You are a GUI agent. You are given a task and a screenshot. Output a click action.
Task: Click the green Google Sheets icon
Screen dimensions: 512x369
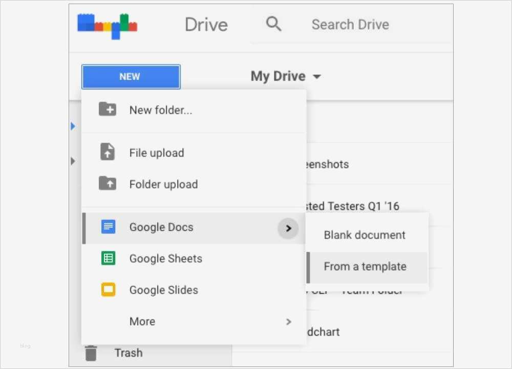(x=108, y=258)
